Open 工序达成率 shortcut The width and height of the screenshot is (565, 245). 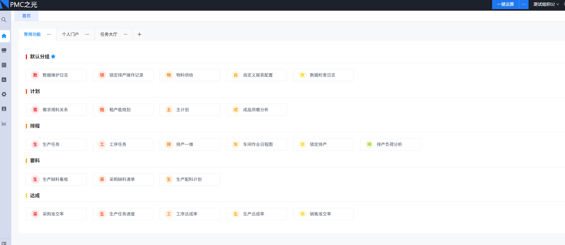pos(190,214)
